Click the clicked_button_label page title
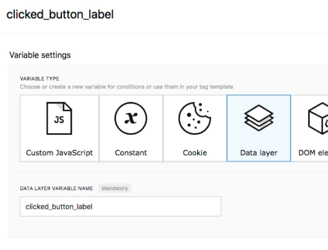This screenshot has height=250, width=328. (x=60, y=15)
